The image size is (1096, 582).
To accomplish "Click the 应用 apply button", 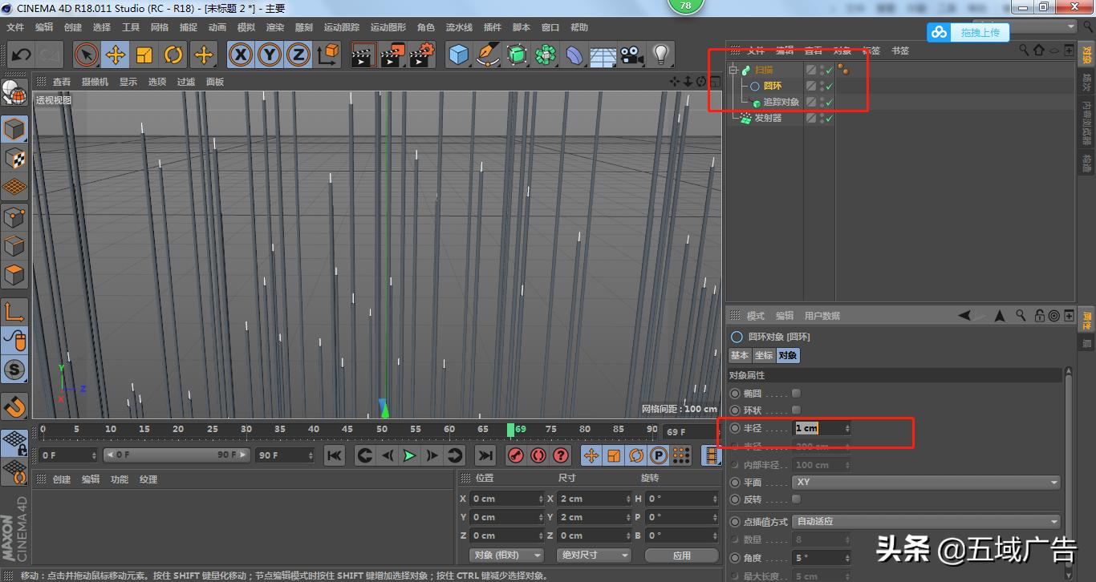I will 681,555.
